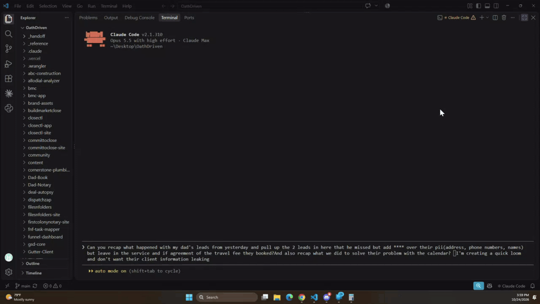Click the Claude Code terminal label

(x=458, y=17)
